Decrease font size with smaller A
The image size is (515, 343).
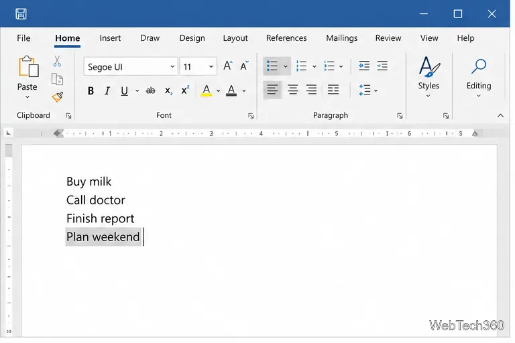point(244,66)
